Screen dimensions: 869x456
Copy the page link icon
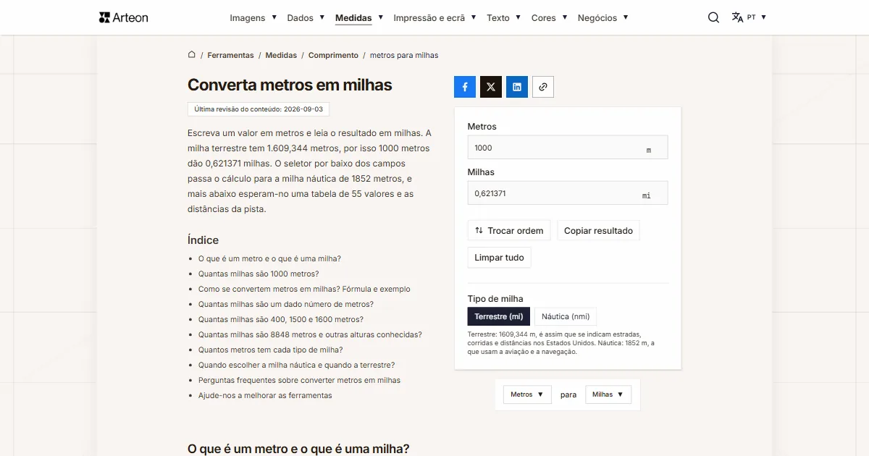(x=543, y=87)
